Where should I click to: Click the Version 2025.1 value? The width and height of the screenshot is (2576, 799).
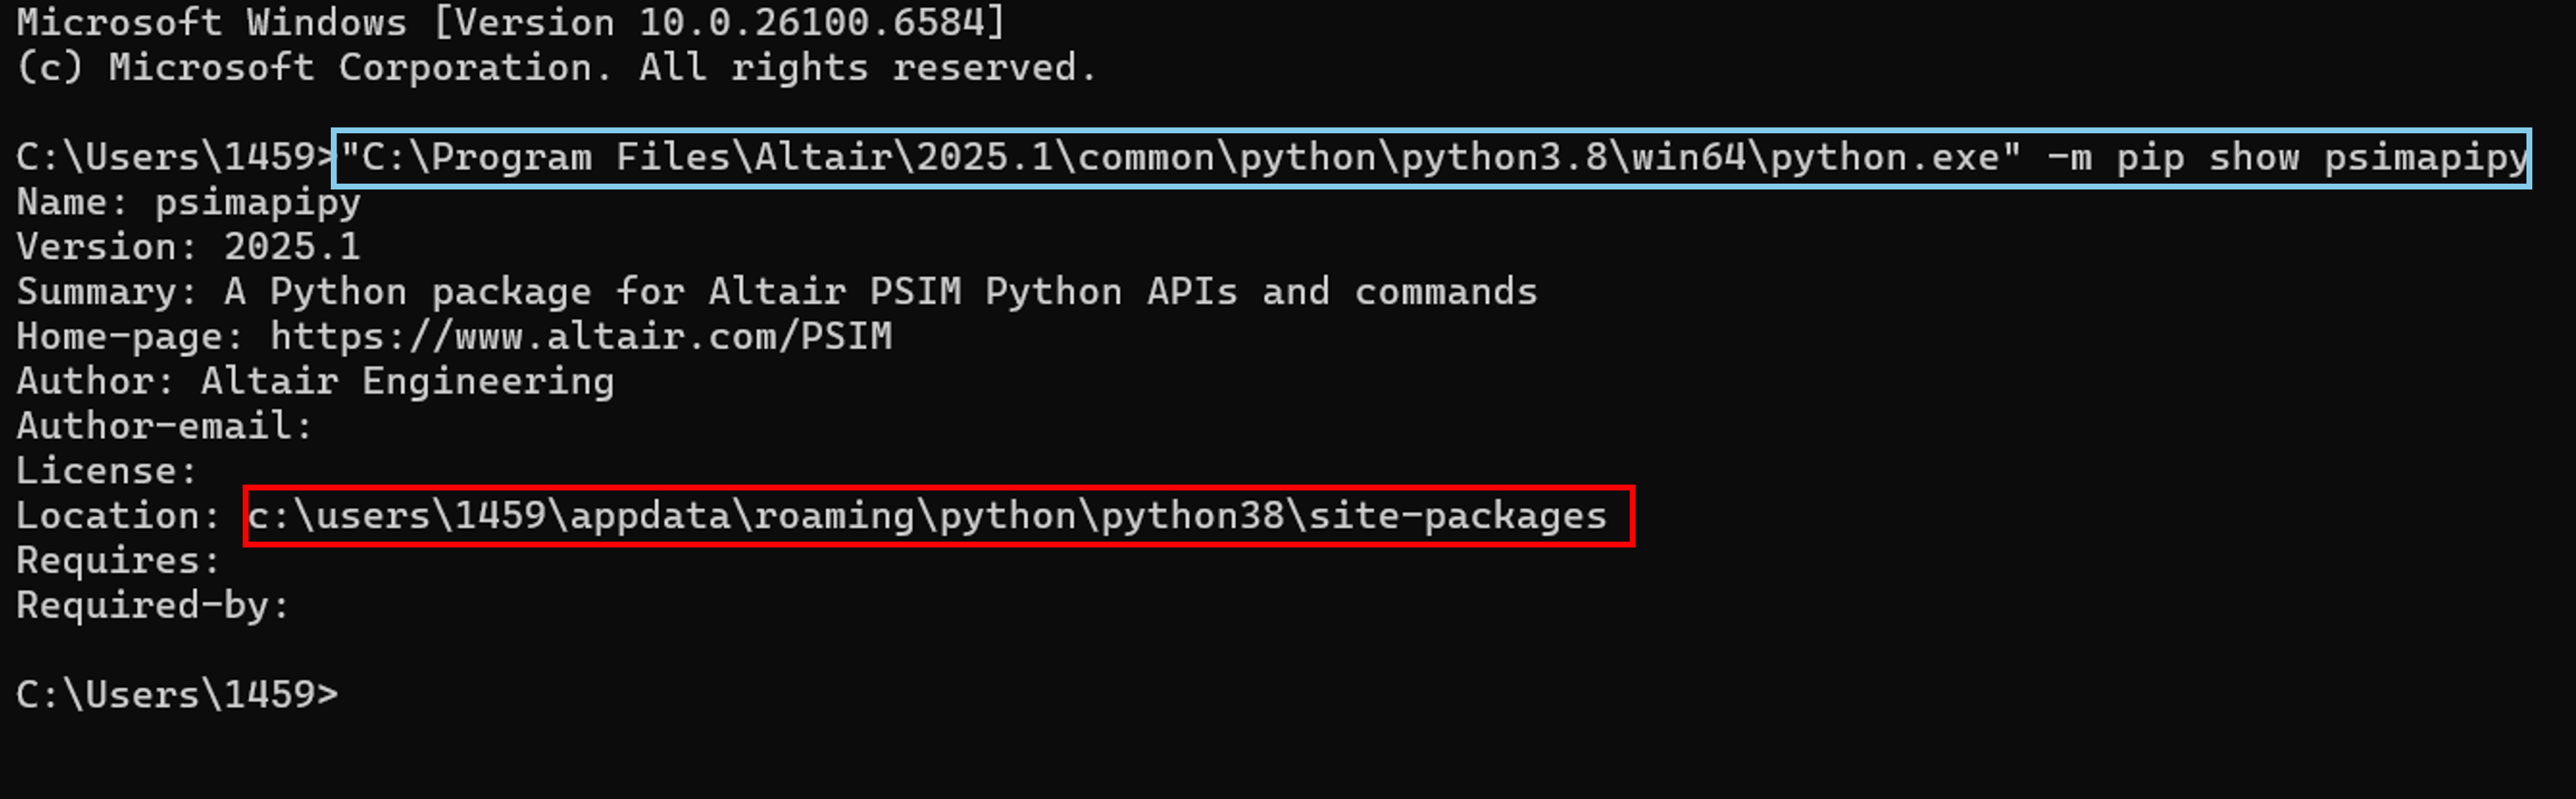click(291, 246)
